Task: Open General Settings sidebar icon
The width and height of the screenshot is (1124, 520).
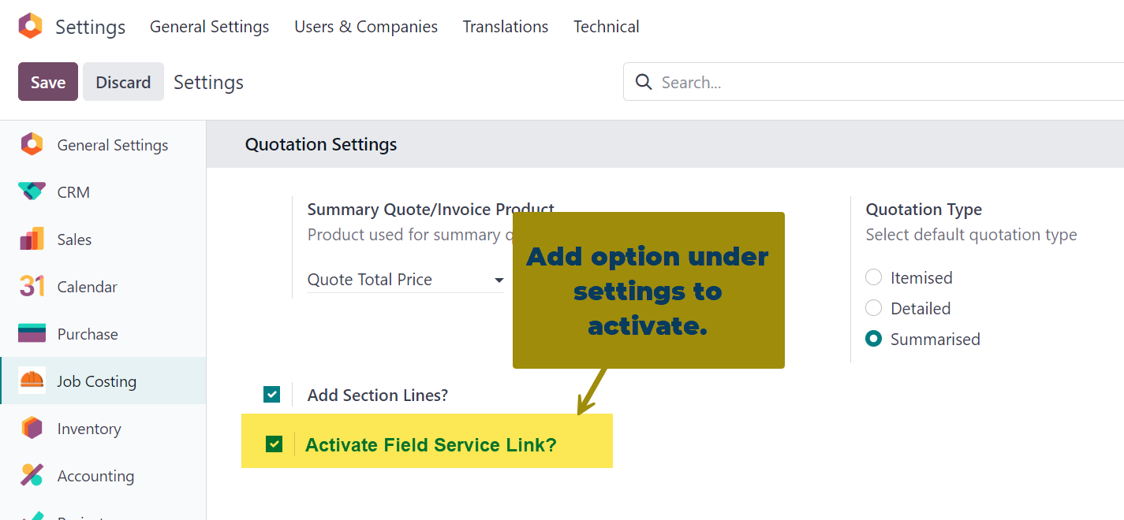Action: tap(32, 145)
